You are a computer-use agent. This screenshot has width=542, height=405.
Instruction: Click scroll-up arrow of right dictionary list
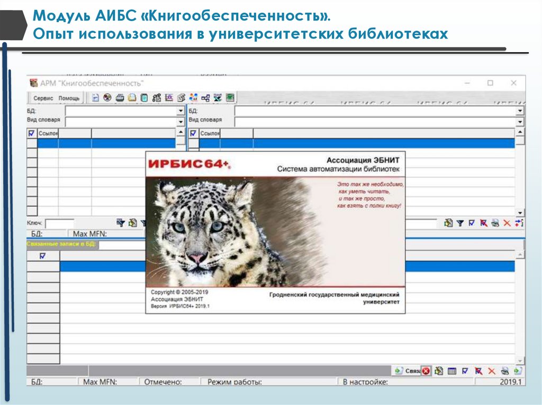tap(520, 133)
